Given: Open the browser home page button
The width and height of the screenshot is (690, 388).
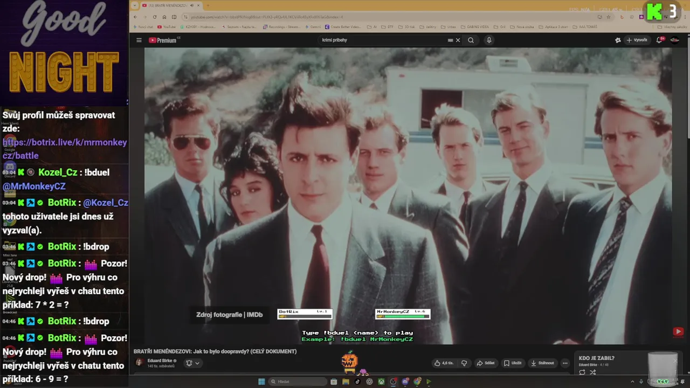Looking at the screenshot, I should tap(164, 17).
